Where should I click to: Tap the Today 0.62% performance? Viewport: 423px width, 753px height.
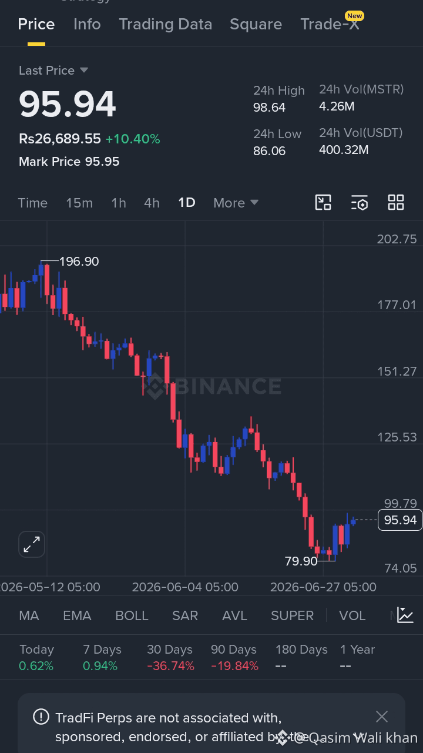click(x=36, y=658)
